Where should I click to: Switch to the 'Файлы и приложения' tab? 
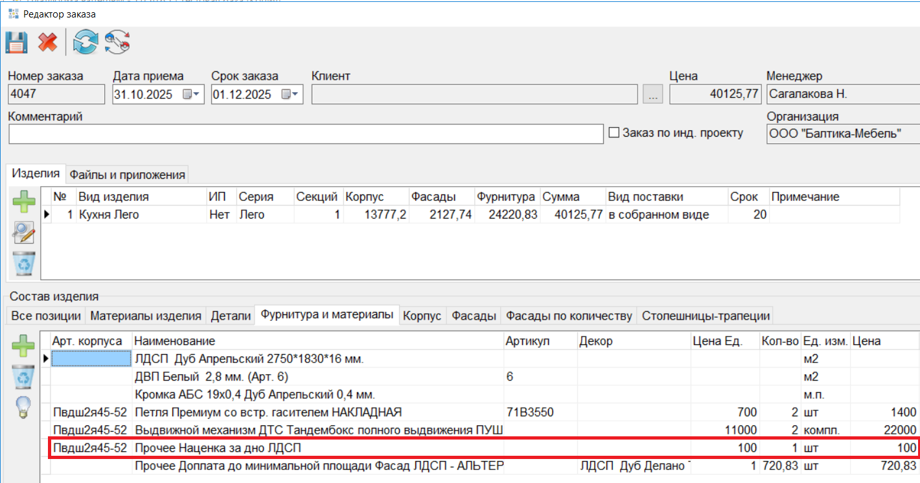[127, 174]
